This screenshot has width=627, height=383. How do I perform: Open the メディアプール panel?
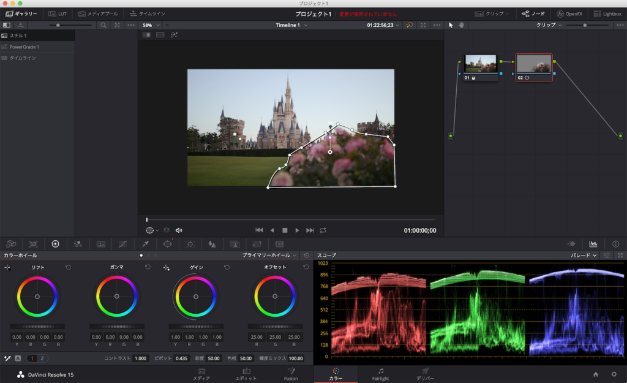click(98, 13)
